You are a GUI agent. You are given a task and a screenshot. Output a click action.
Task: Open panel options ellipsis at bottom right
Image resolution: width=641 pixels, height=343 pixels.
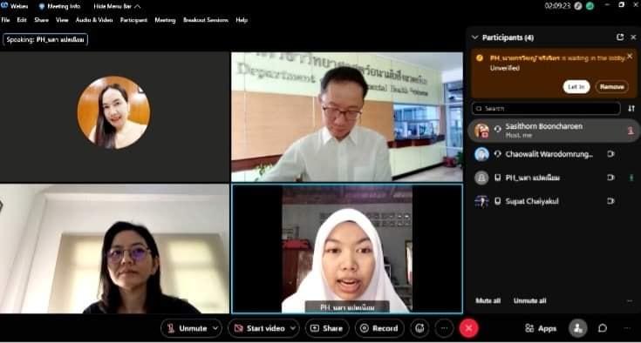[x=627, y=328]
